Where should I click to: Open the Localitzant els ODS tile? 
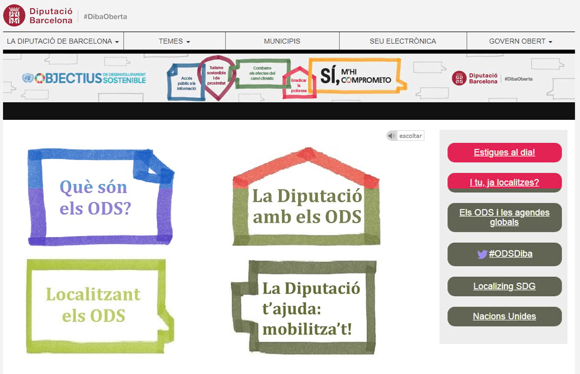[x=94, y=304]
